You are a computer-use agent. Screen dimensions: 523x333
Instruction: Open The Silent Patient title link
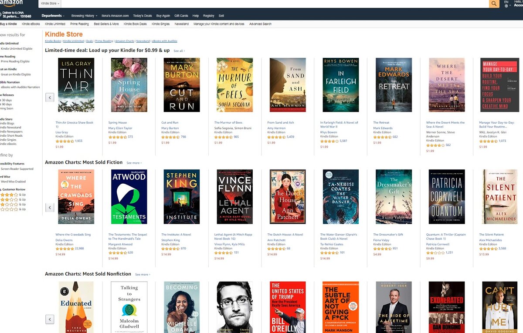[491, 235]
